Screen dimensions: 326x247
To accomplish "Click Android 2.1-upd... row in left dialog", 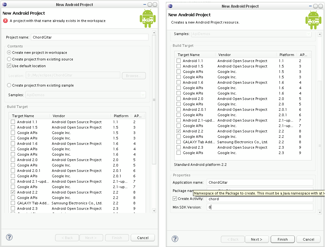I will 78,181.
